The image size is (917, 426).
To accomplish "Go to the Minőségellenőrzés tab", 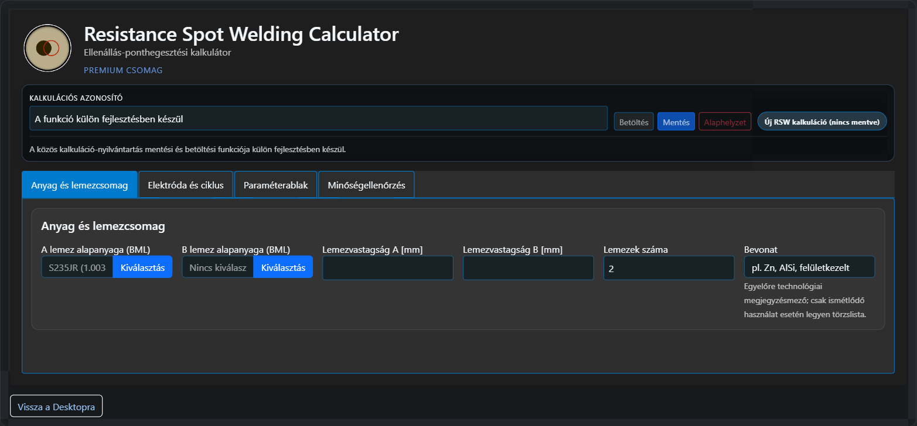I will pyautogui.click(x=366, y=184).
